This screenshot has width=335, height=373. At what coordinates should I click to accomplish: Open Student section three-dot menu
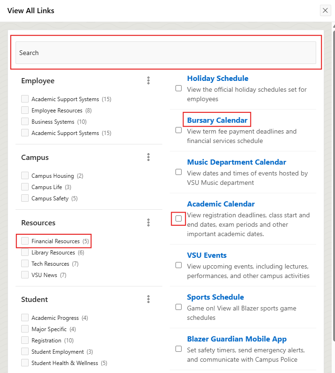pos(148,300)
